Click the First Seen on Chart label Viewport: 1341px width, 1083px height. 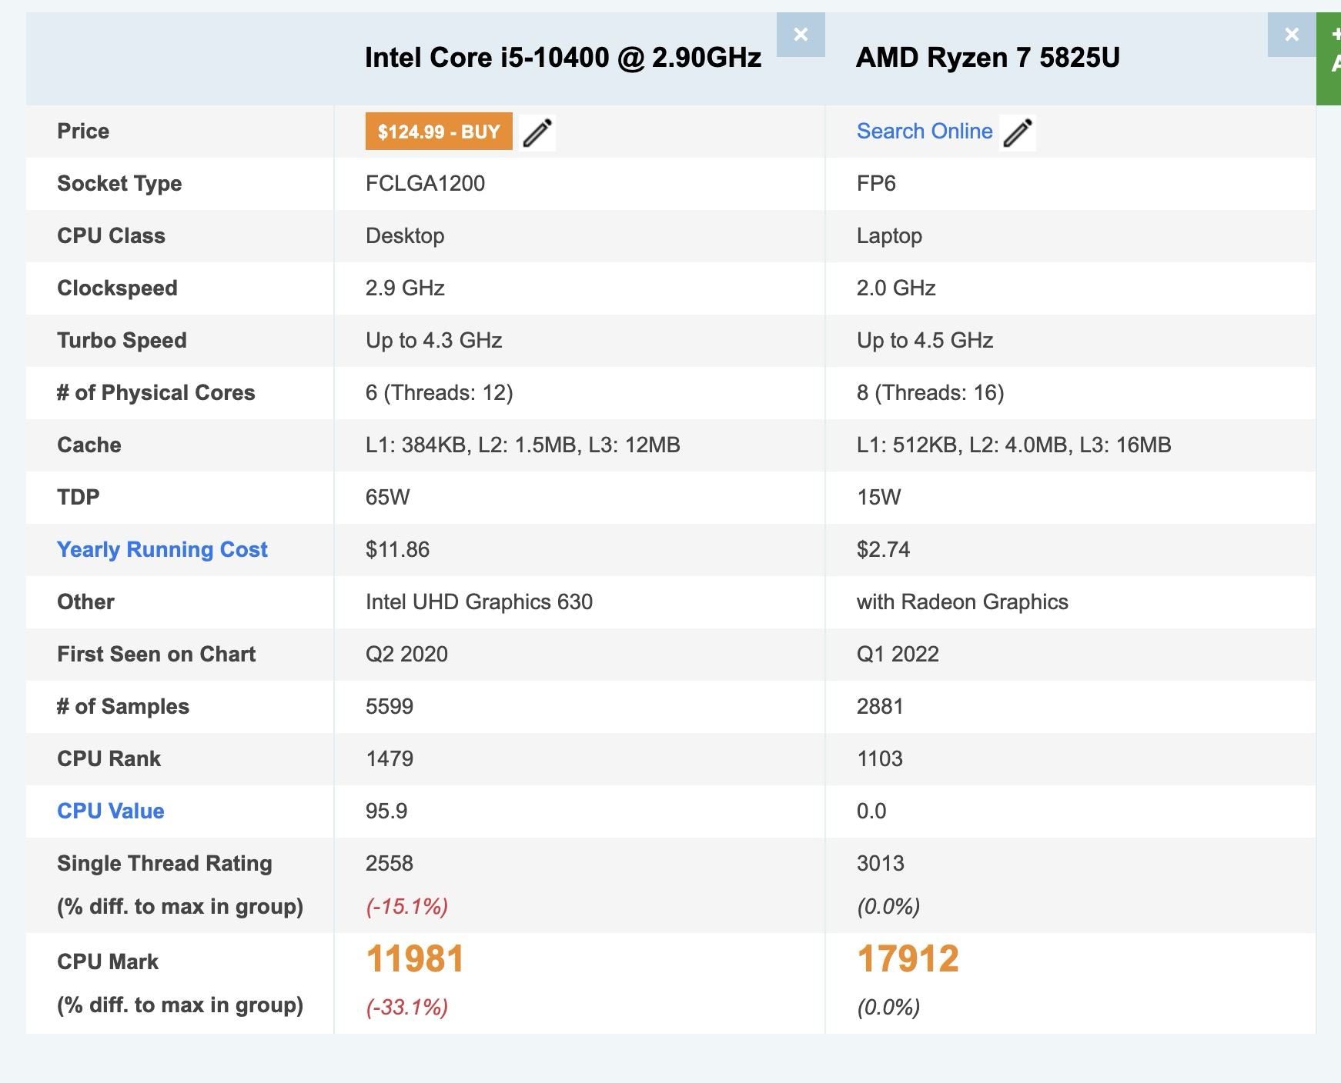[156, 654]
